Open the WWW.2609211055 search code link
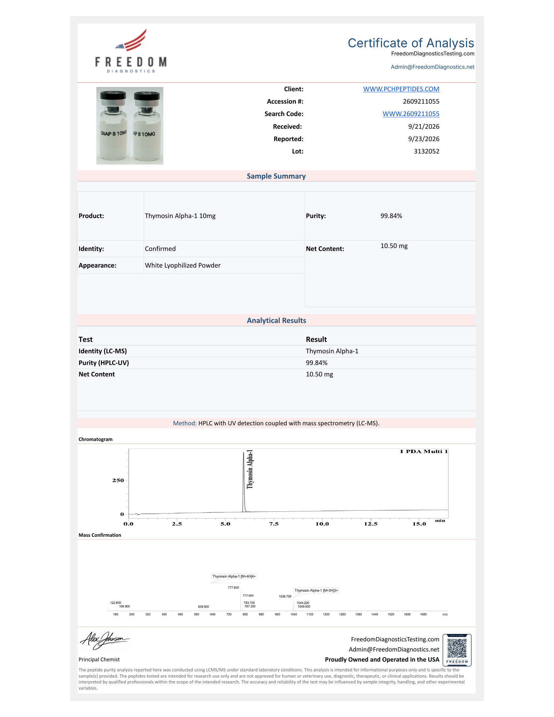Viewport: 554px width, 717px height. point(411,114)
